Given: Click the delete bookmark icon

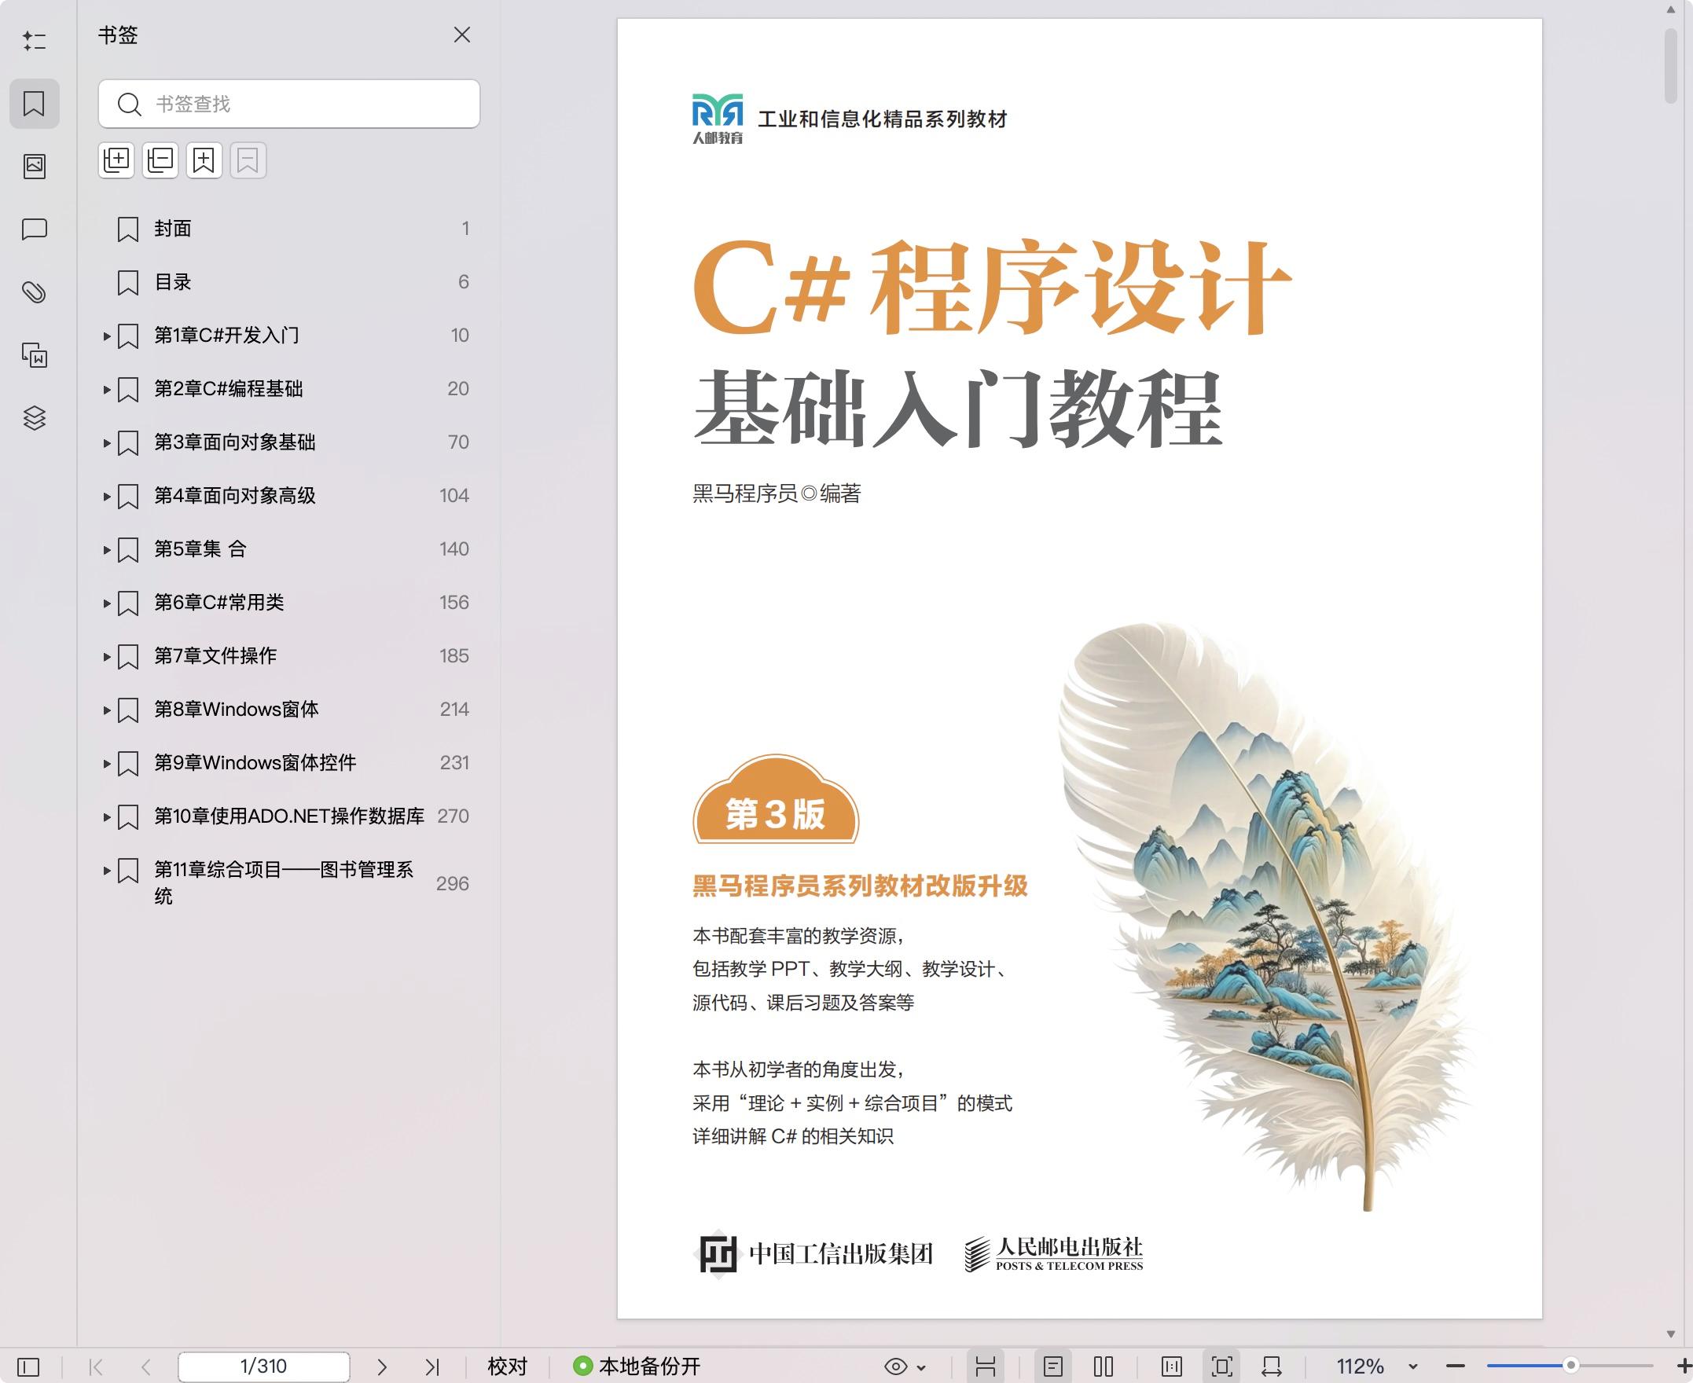Looking at the screenshot, I should click(x=248, y=161).
